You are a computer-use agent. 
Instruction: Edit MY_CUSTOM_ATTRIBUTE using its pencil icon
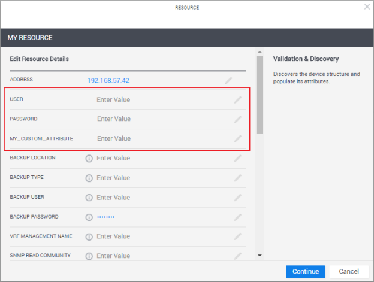tap(238, 139)
